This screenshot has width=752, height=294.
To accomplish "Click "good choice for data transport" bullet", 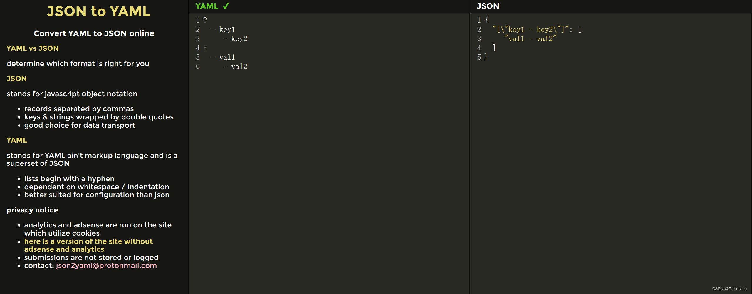I will coord(80,125).
